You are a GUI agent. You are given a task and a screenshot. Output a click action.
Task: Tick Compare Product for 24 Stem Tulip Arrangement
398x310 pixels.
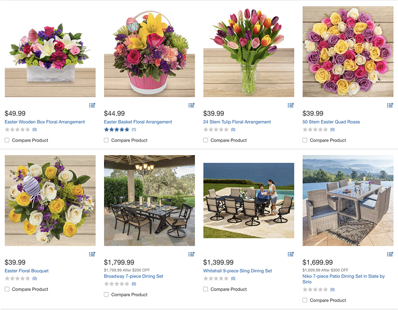206,140
